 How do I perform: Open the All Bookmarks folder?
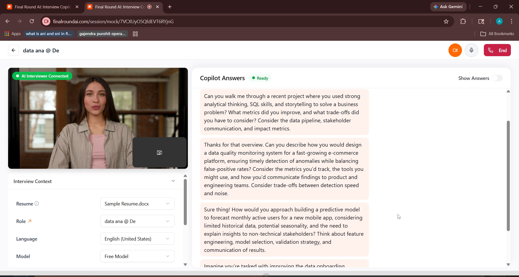(497, 34)
